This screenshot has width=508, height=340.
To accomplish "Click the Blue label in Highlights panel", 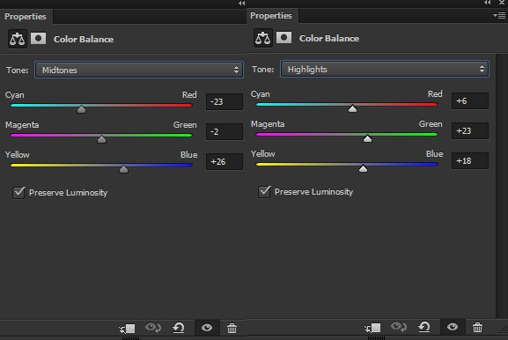I will (x=434, y=153).
